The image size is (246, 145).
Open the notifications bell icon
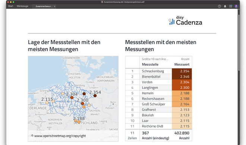point(225,6)
